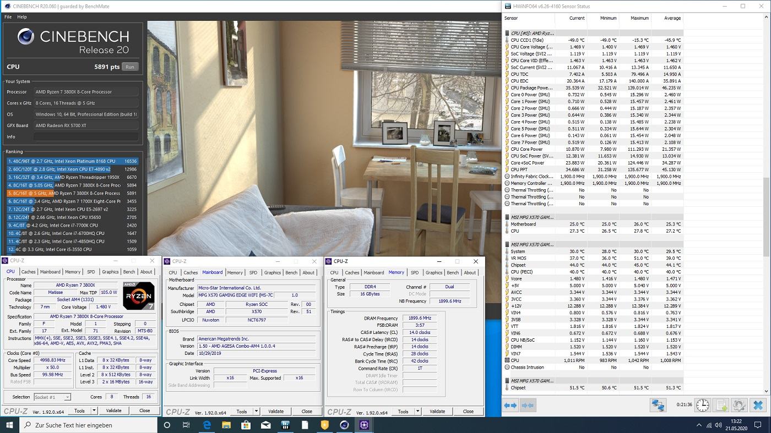Viewport: 771px width, 433px height.
Task: Click the Cinebench Info text field
Action: coord(86,136)
